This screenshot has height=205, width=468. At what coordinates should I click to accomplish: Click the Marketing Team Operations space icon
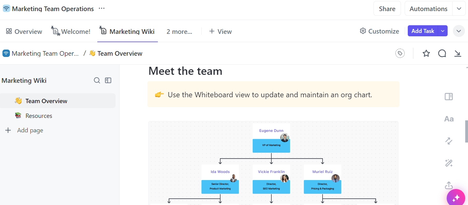coord(6,9)
